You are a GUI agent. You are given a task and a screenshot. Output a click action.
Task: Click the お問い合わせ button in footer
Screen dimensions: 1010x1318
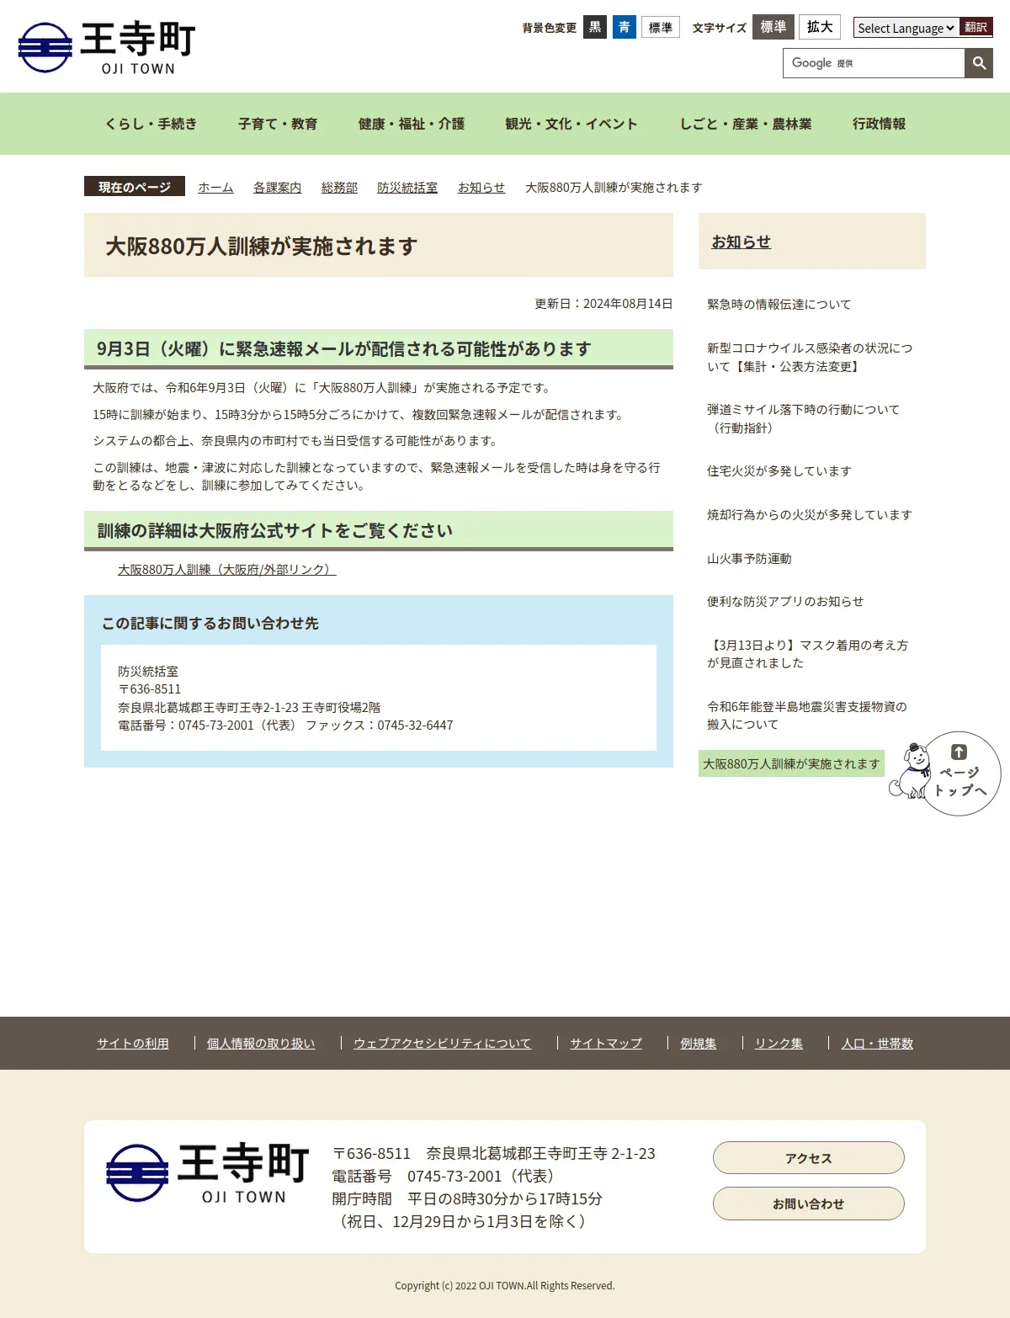pos(809,1204)
